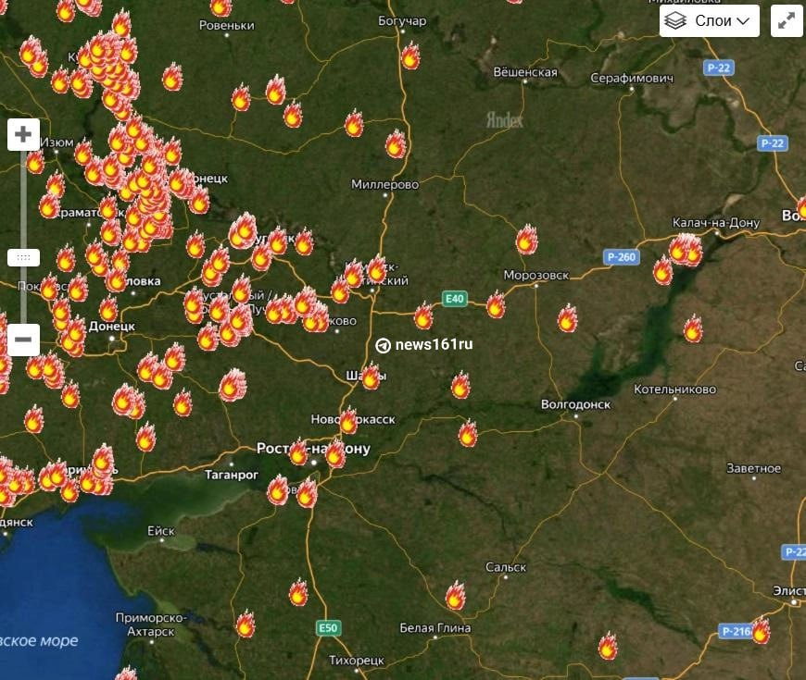Open fire marker right of E40 badge
The image size is (806, 680).
[496, 304]
